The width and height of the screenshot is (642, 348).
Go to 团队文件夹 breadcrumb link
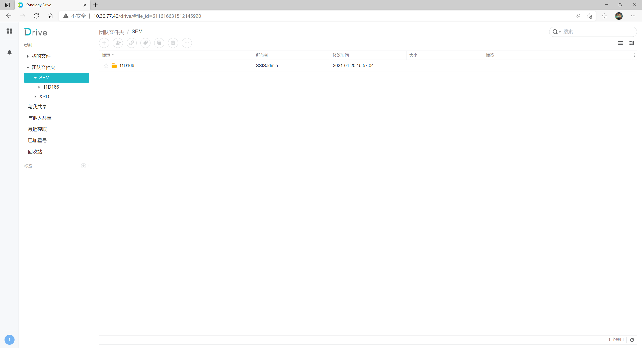tap(112, 32)
